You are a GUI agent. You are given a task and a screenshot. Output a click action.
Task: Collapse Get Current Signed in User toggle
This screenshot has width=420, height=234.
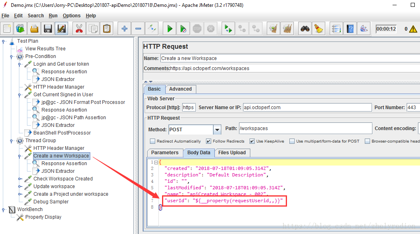click(x=20, y=95)
